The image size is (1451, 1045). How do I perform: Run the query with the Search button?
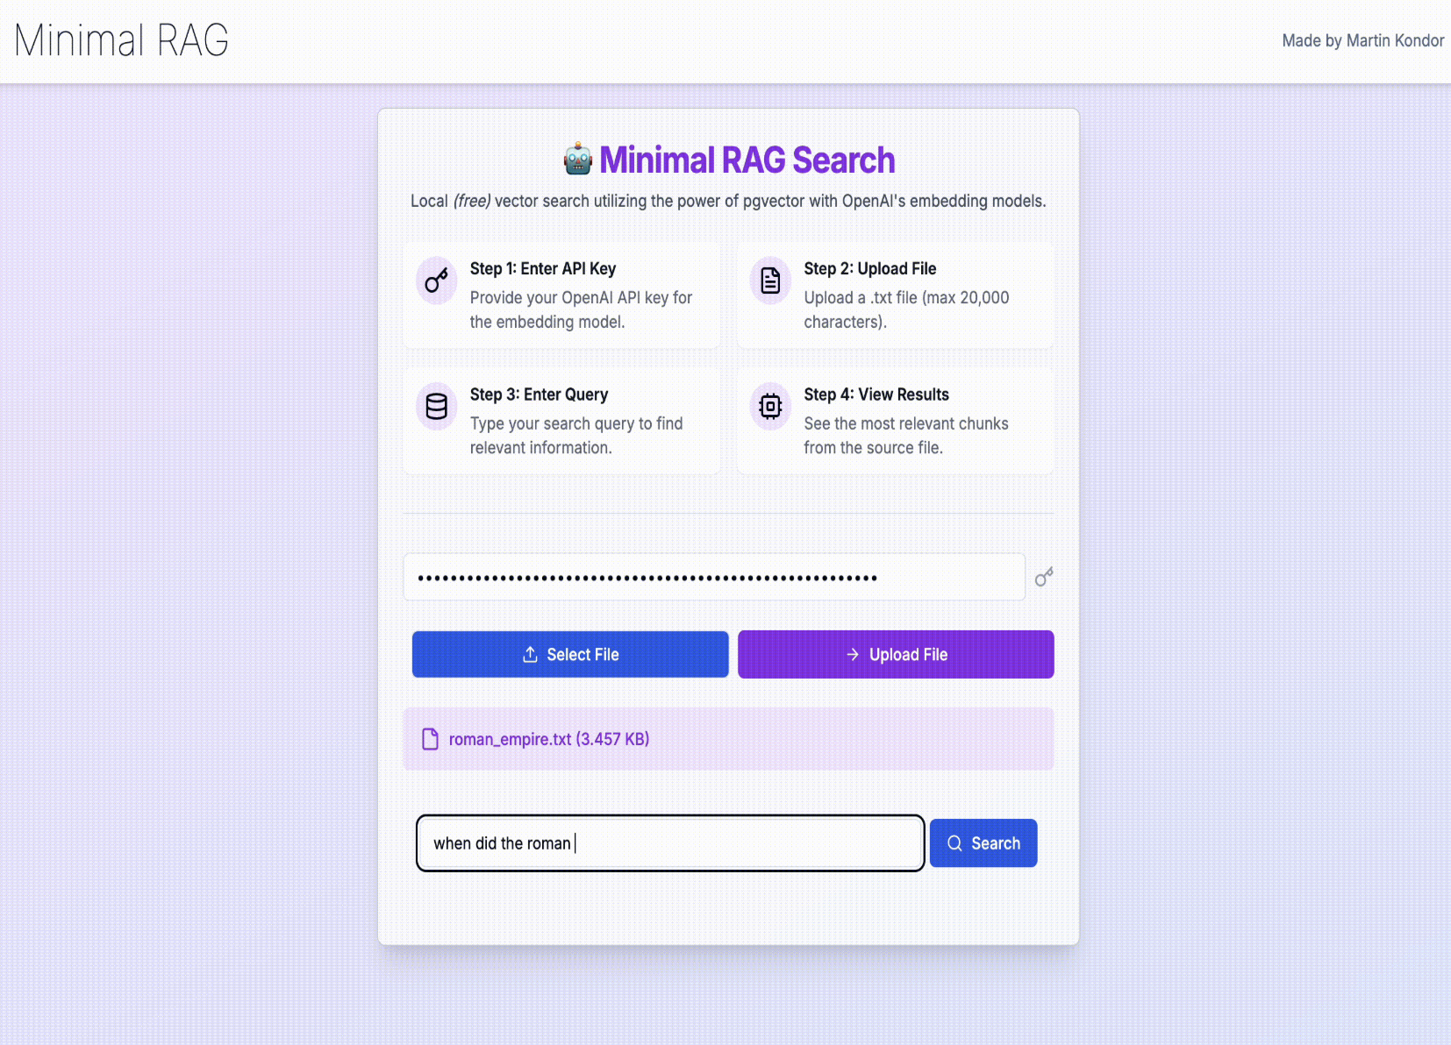983,843
